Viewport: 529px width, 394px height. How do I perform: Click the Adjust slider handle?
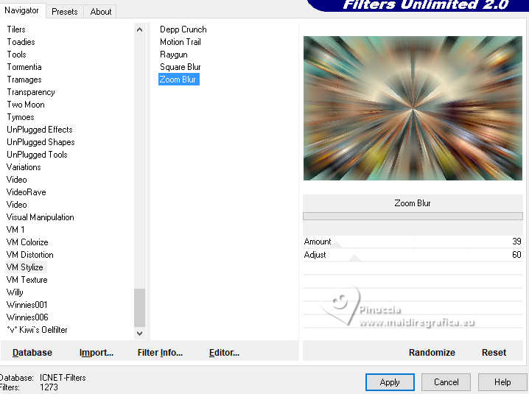[x=354, y=258]
